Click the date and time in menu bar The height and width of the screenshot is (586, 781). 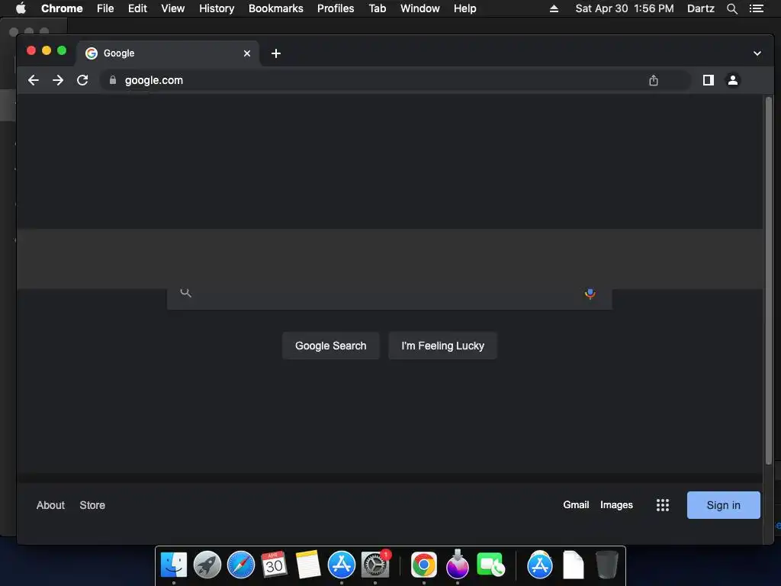point(624,8)
